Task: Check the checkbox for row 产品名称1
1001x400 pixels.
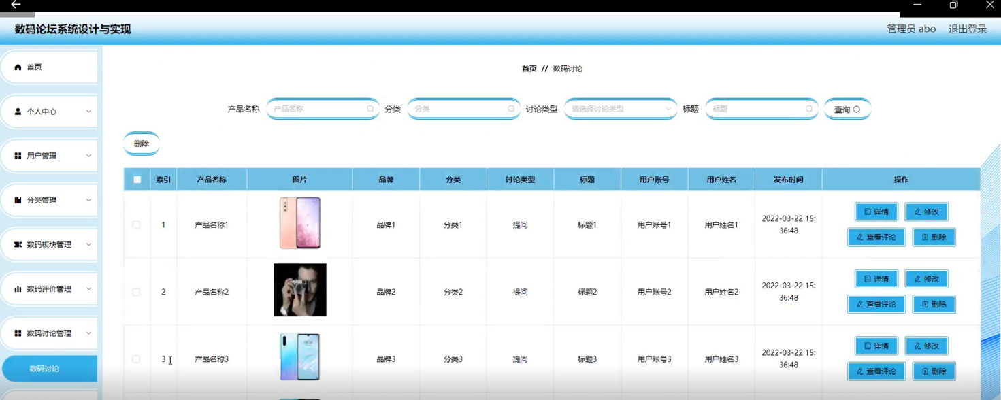Action: tap(136, 224)
